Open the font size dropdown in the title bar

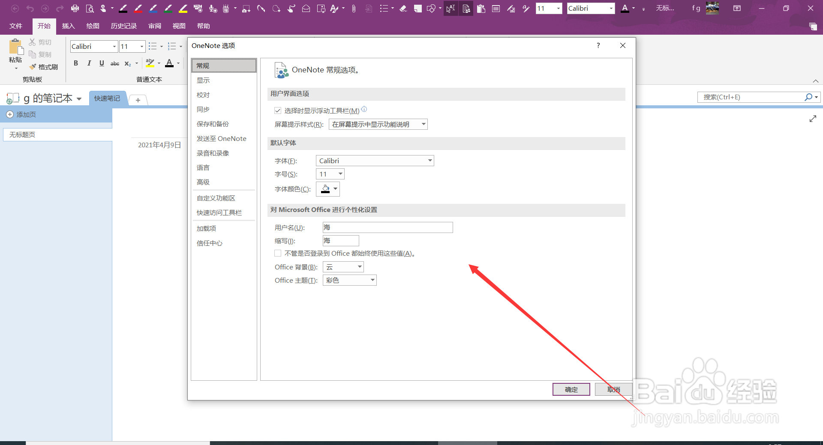pyautogui.click(x=558, y=8)
